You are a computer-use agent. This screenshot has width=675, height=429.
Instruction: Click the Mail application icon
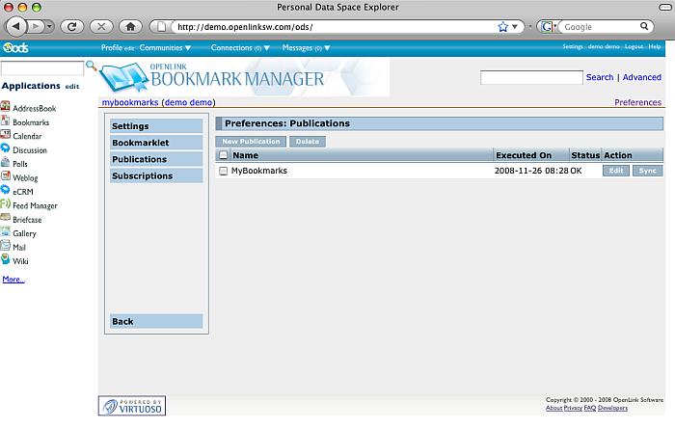[x=6, y=247]
